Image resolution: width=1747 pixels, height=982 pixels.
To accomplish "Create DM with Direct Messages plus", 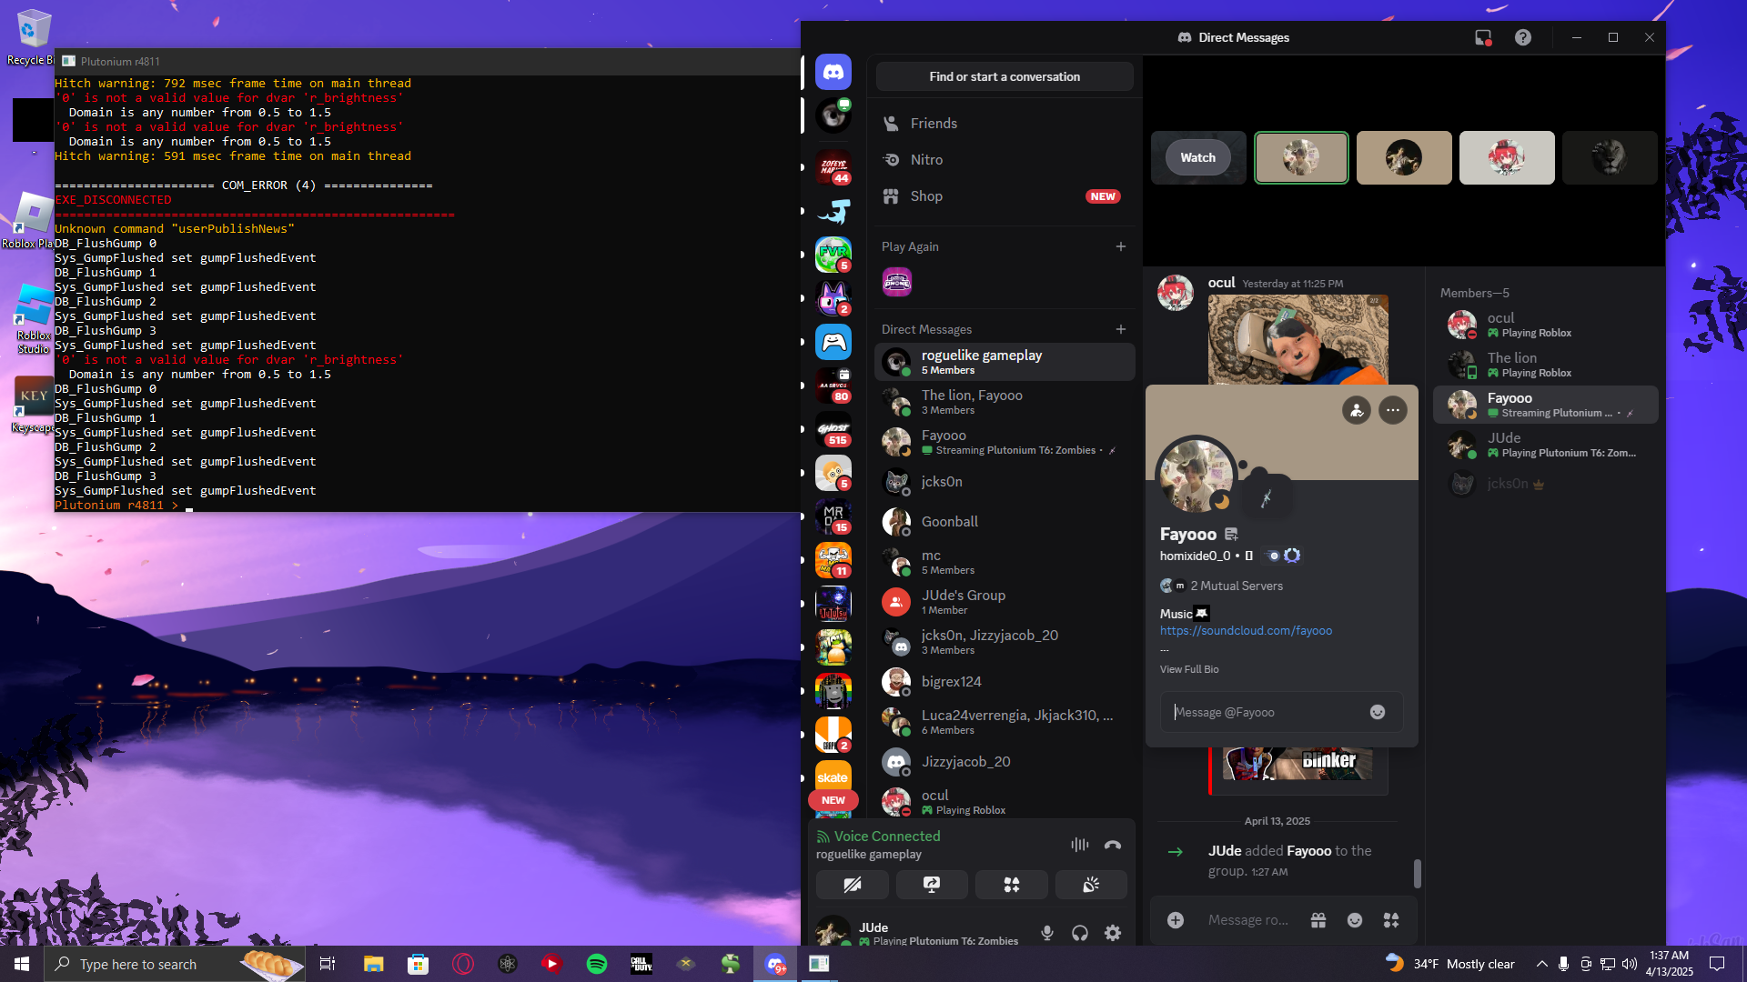I will (x=1121, y=329).
